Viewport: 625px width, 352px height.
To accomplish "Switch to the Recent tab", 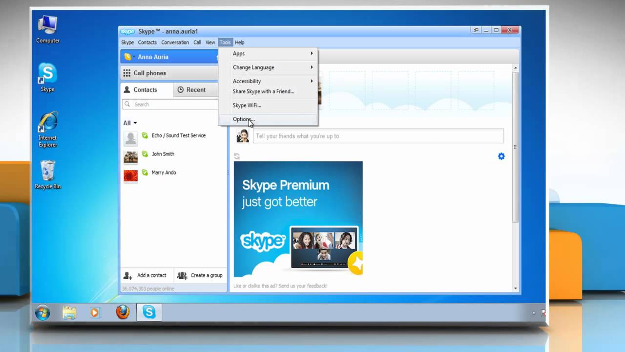I will (195, 90).
